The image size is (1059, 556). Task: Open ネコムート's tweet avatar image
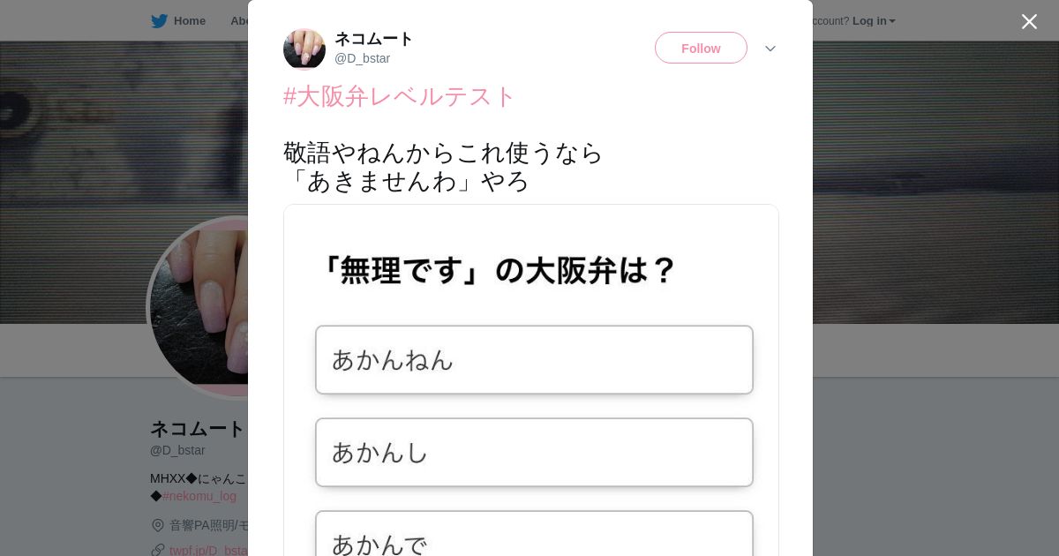[x=304, y=49]
